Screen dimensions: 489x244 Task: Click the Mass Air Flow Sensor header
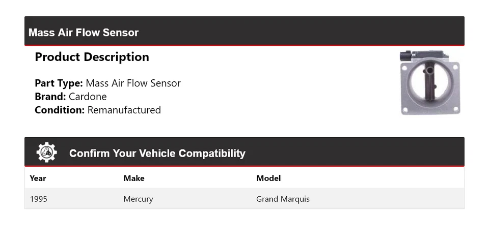point(84,33)
